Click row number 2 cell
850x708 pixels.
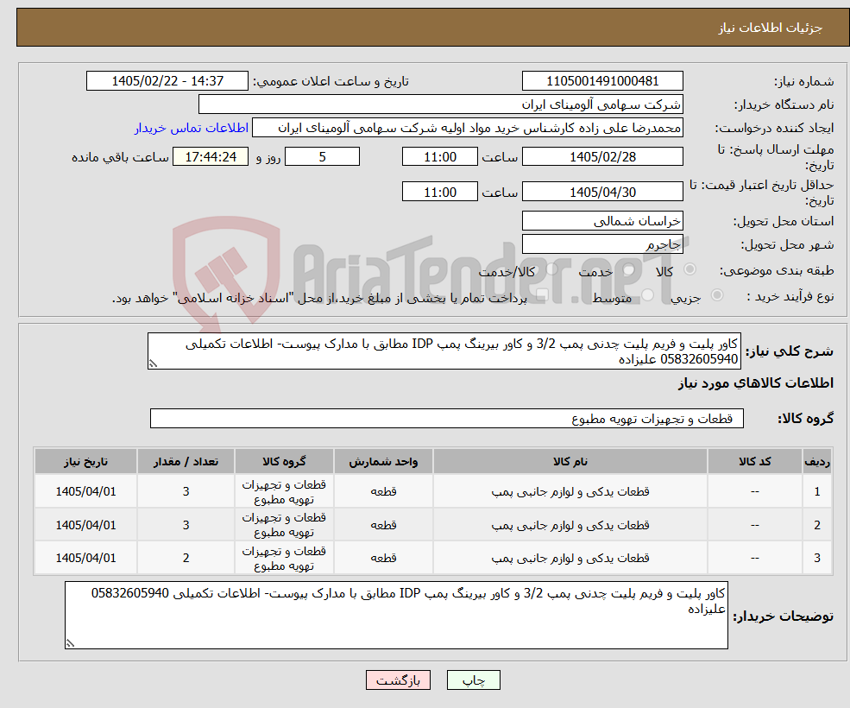pos(817,525)
